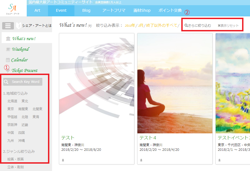250x171 pixels.
Task: Open the abstract circles image of テスト
Action: 97,83
